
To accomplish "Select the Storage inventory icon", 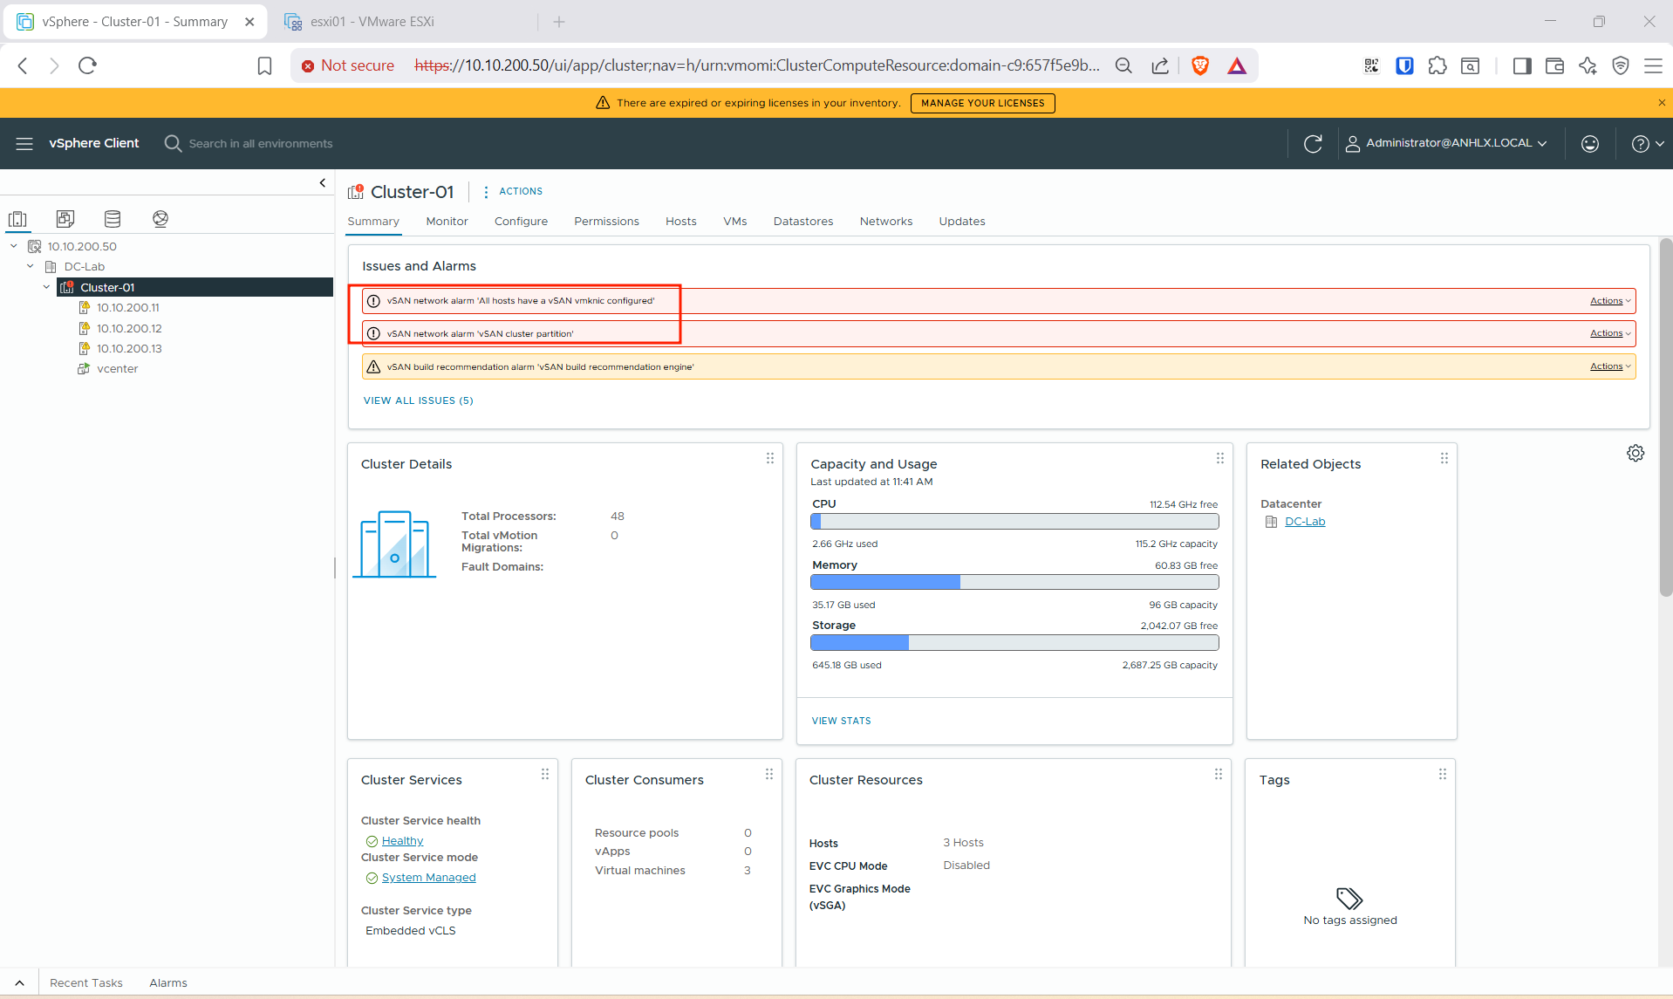I will click(113, 219).
